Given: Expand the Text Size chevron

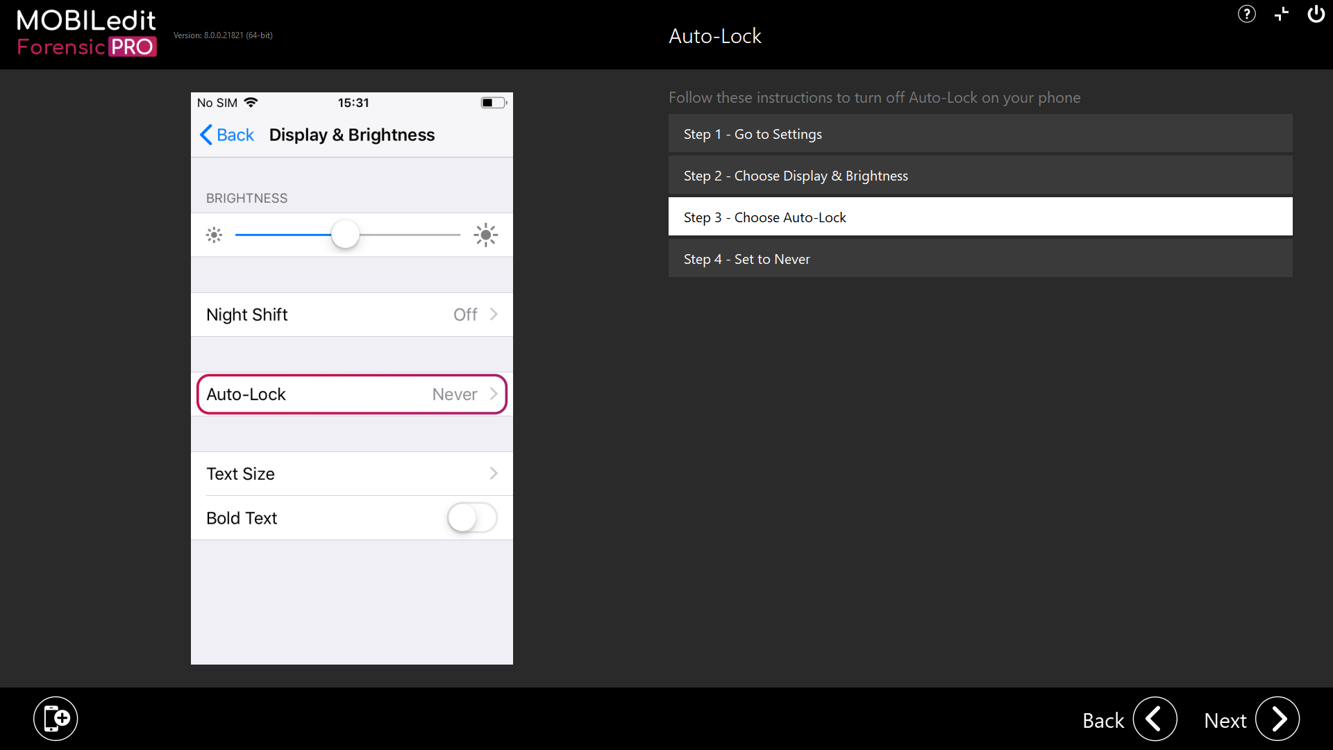Looking at the screenshot, I should click(x=494, y=474).
